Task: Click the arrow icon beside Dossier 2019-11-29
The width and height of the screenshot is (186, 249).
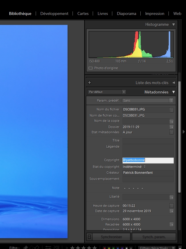Action: coord(171,127)
